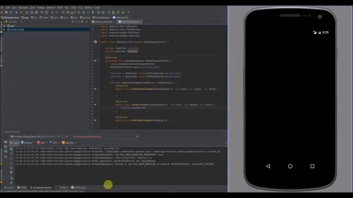Click the Undo toolbar icon
The height and width of the screenshot is (198, 353).
pos(17,12)
